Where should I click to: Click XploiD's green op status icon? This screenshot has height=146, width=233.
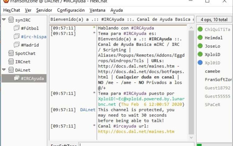coord(200,54)
